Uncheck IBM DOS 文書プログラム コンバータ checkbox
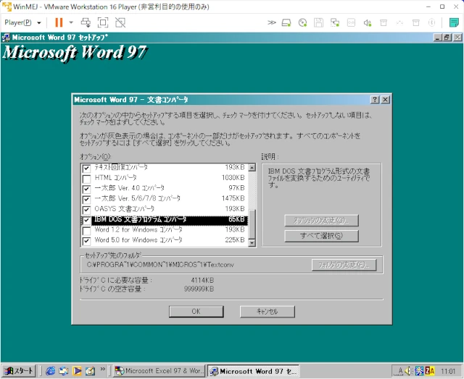This screenshot has height=379, width=464. tap(86, 220)
